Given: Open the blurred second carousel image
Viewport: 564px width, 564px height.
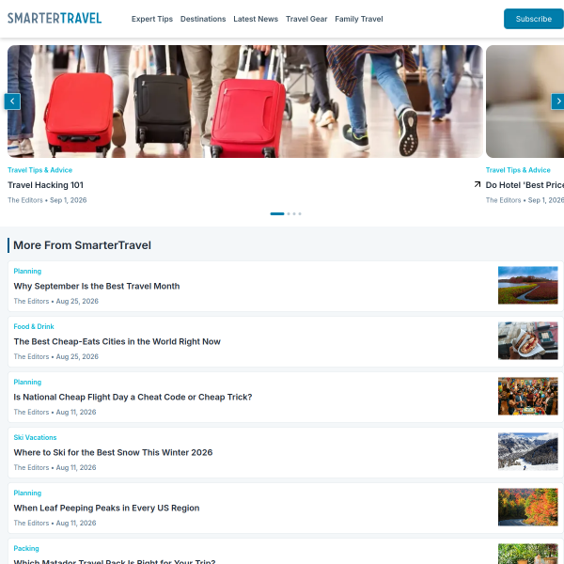Looking at the screenshot, I should [525, 102].
